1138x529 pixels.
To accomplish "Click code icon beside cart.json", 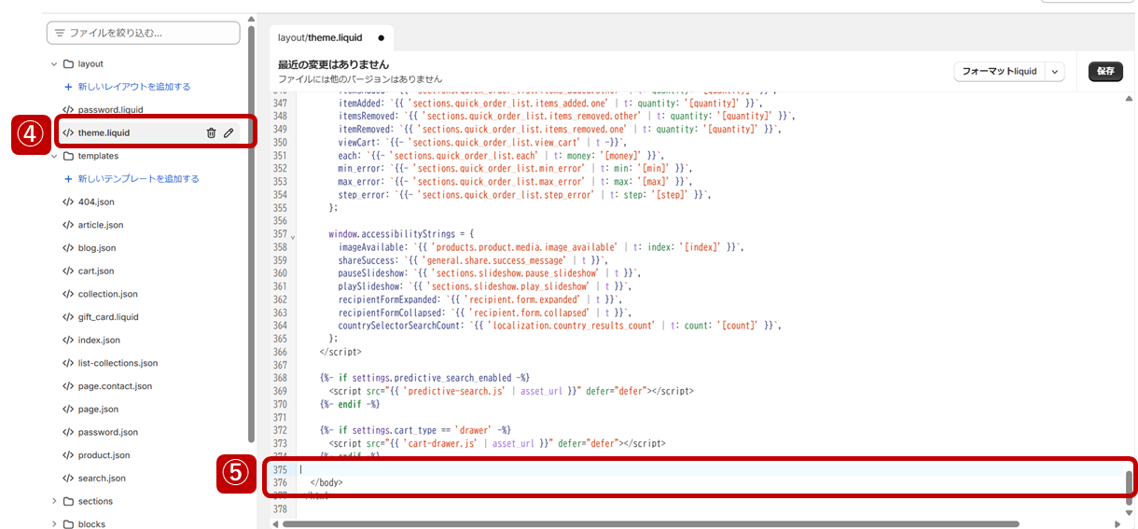I will click(68, 271).
